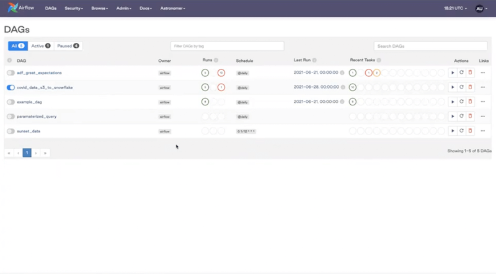Delete the example_dag row
This screenshot has height=274, width=496.
click(x=470, y=102)
